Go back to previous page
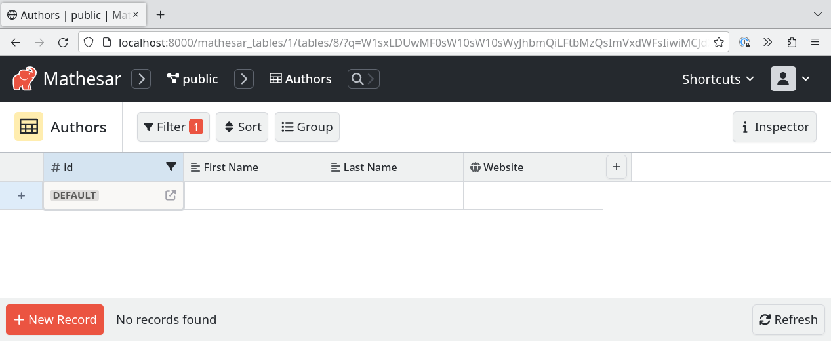831x341 pixels. click(x=16, y=43)
